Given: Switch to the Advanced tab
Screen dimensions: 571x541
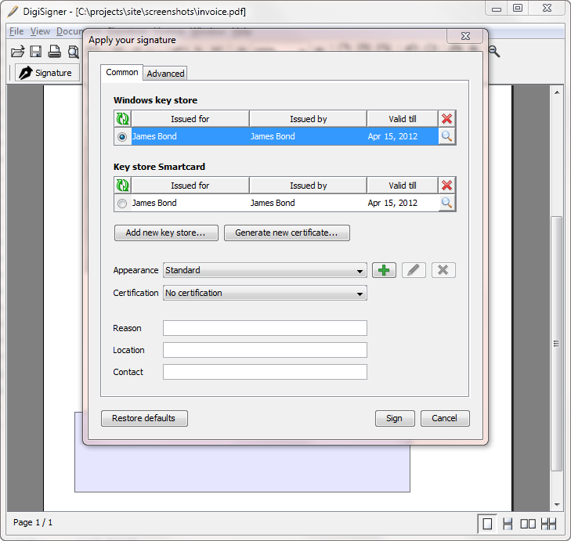Looking at the screenshot, I should tap(165, 74).
